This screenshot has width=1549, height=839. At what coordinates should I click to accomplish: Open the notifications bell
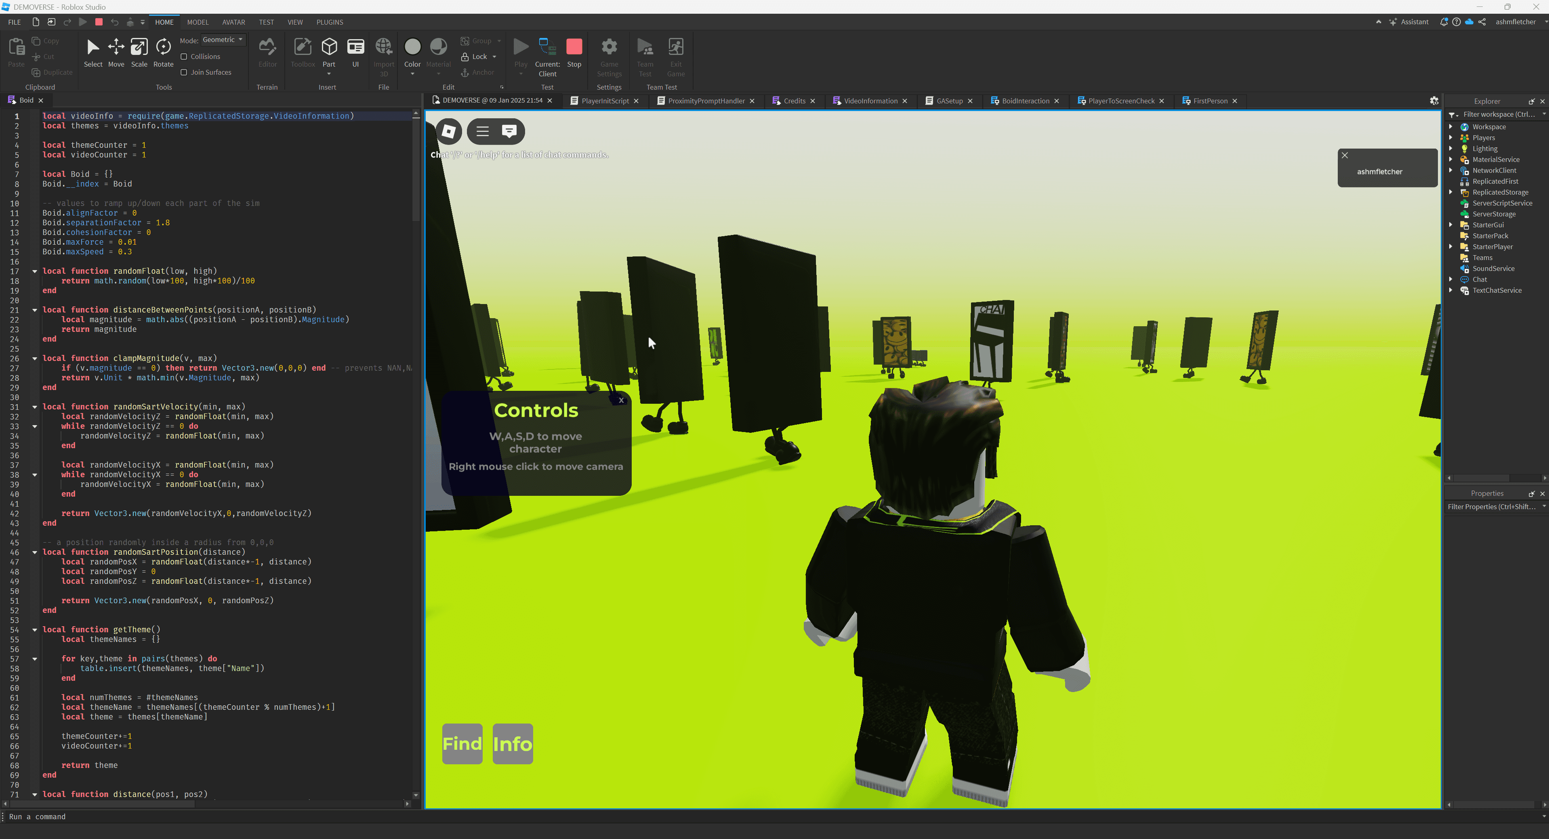[x=1444, y=22]
